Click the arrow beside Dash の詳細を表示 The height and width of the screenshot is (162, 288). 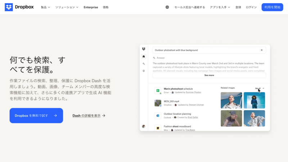104,116
